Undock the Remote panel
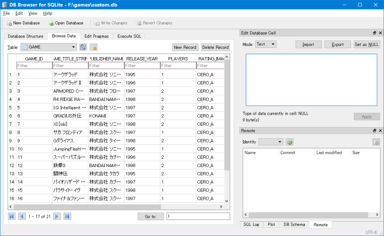 (x=374, y=131)
